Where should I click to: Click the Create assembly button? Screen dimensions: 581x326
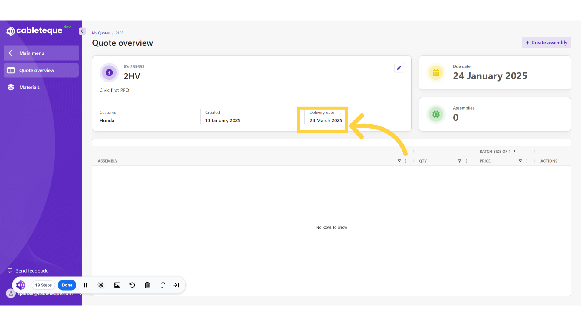[x=546, y=43]
